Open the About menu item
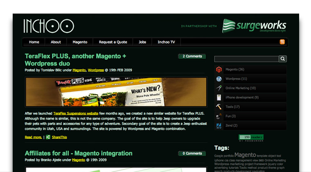This screenshot has width=311, height=172. click(x=56, y=42)
